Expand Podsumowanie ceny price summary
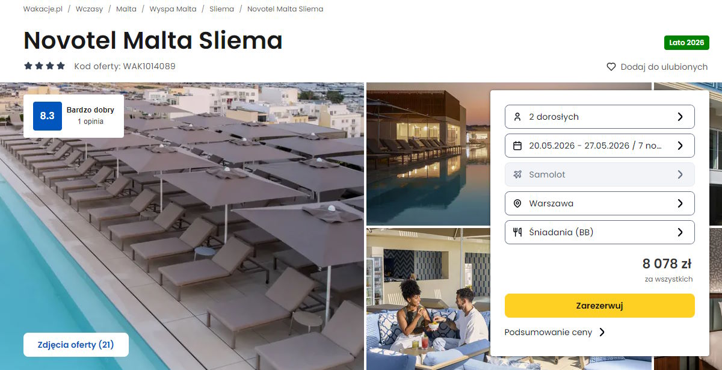The image size is (722, 370). click(x=555, y=332)
